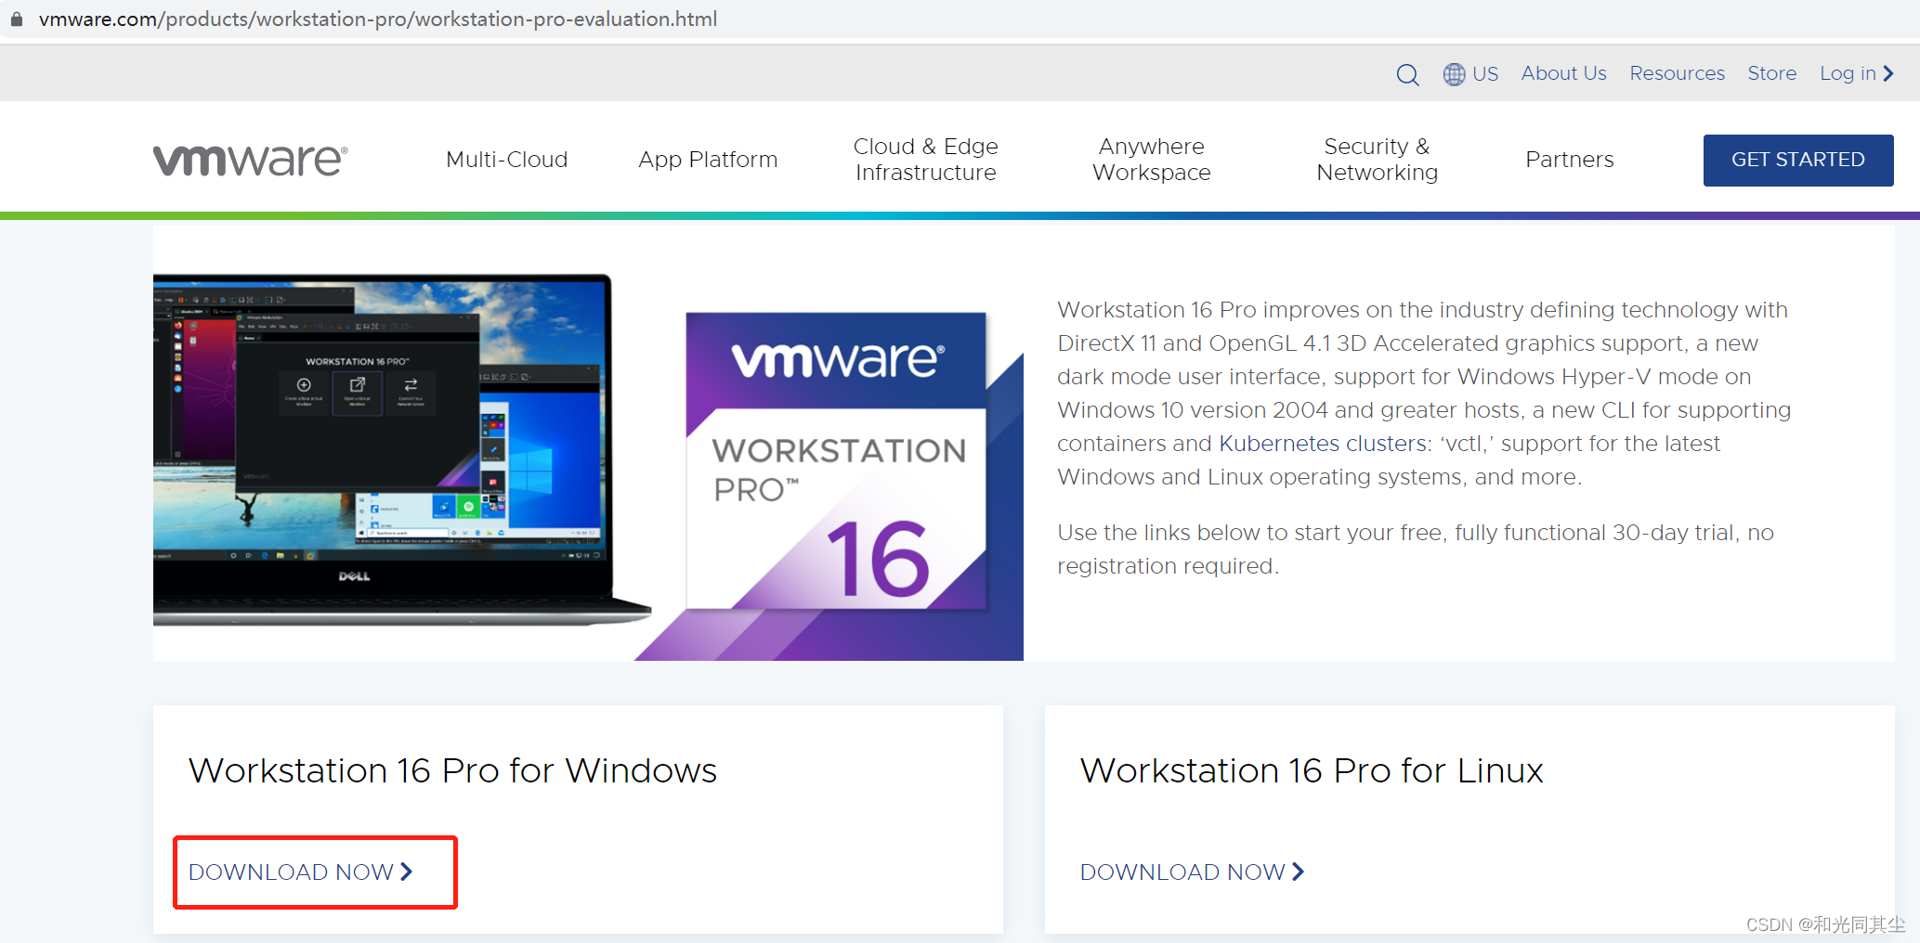Click the 30-day trial description paragraph
Screen dimensions: 1920x943
[x=1416, y=549]
